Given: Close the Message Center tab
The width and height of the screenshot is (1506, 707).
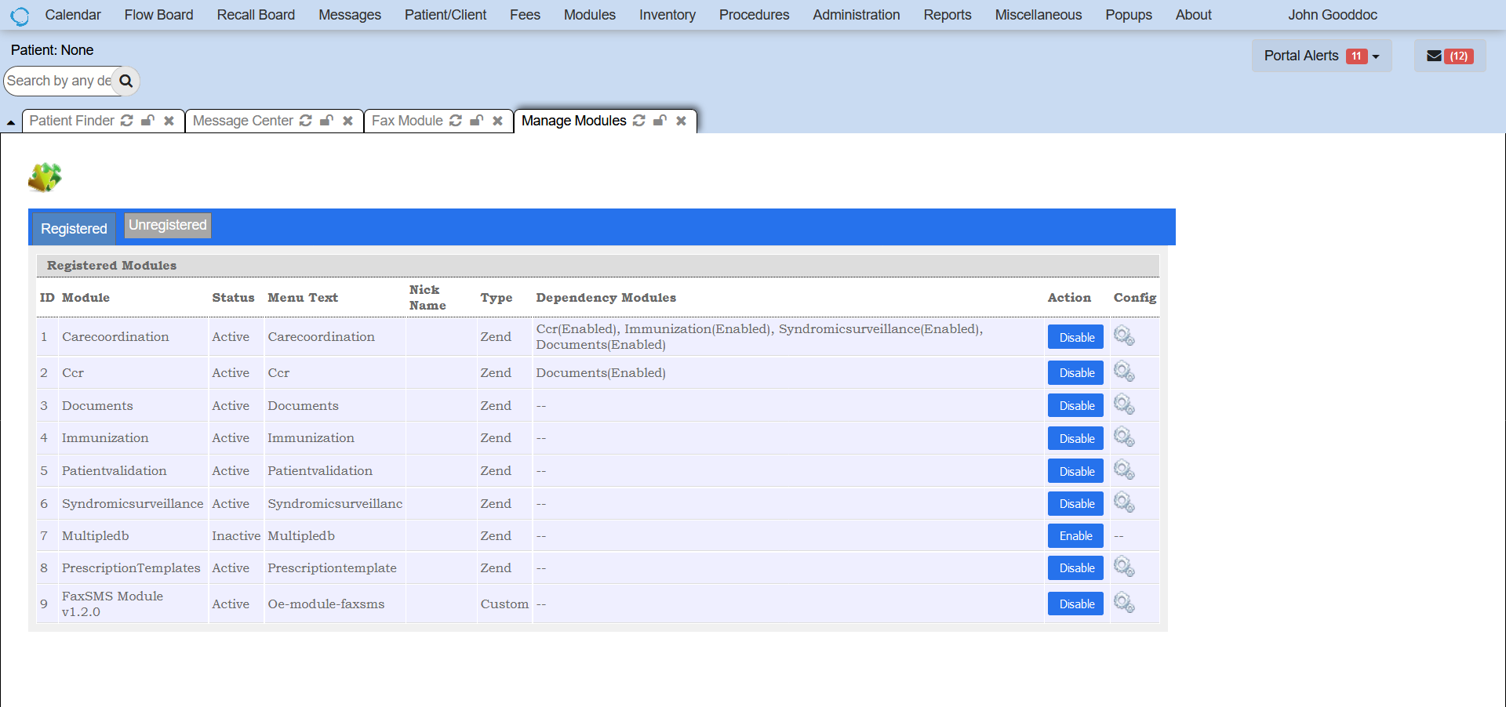Looking at the screenshot, I should tap(347, 121).
